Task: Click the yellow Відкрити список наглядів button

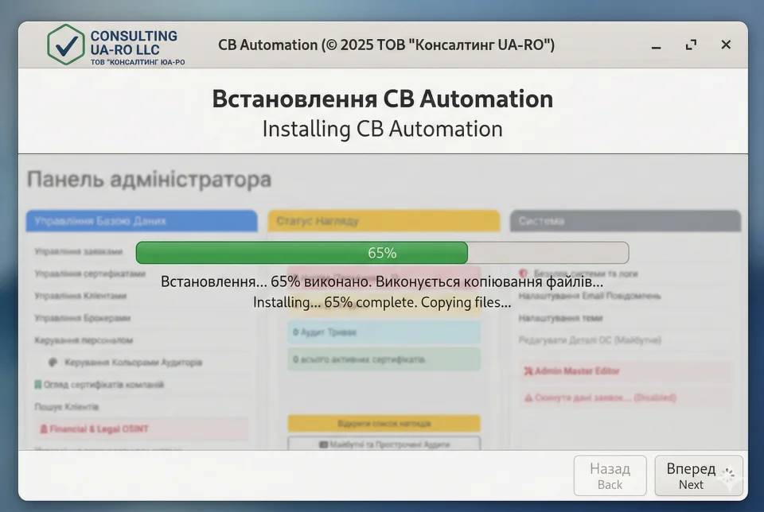Action: pos(384,424)
